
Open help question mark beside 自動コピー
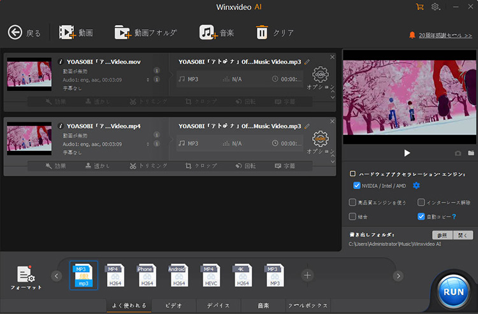coord(454,217)
